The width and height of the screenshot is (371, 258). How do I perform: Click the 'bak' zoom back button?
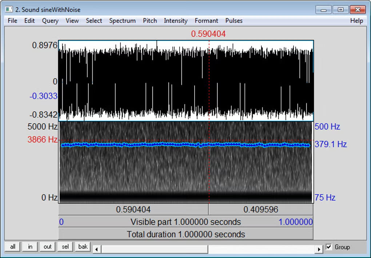(83, 247)
